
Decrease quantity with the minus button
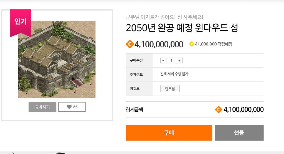tap(163, 60)
